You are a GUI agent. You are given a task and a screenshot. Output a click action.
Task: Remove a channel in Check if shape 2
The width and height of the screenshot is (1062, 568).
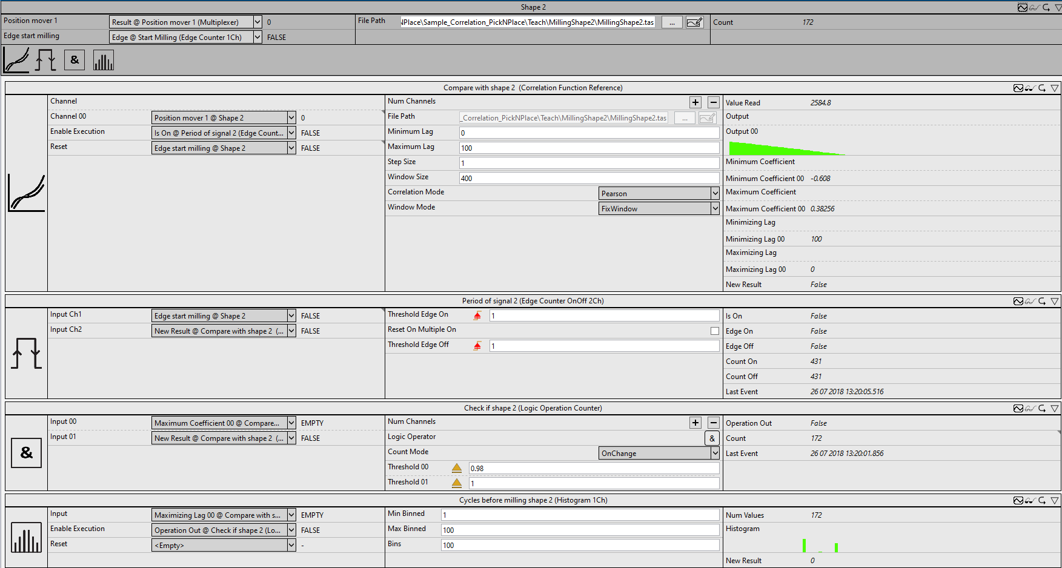point(714,423)
